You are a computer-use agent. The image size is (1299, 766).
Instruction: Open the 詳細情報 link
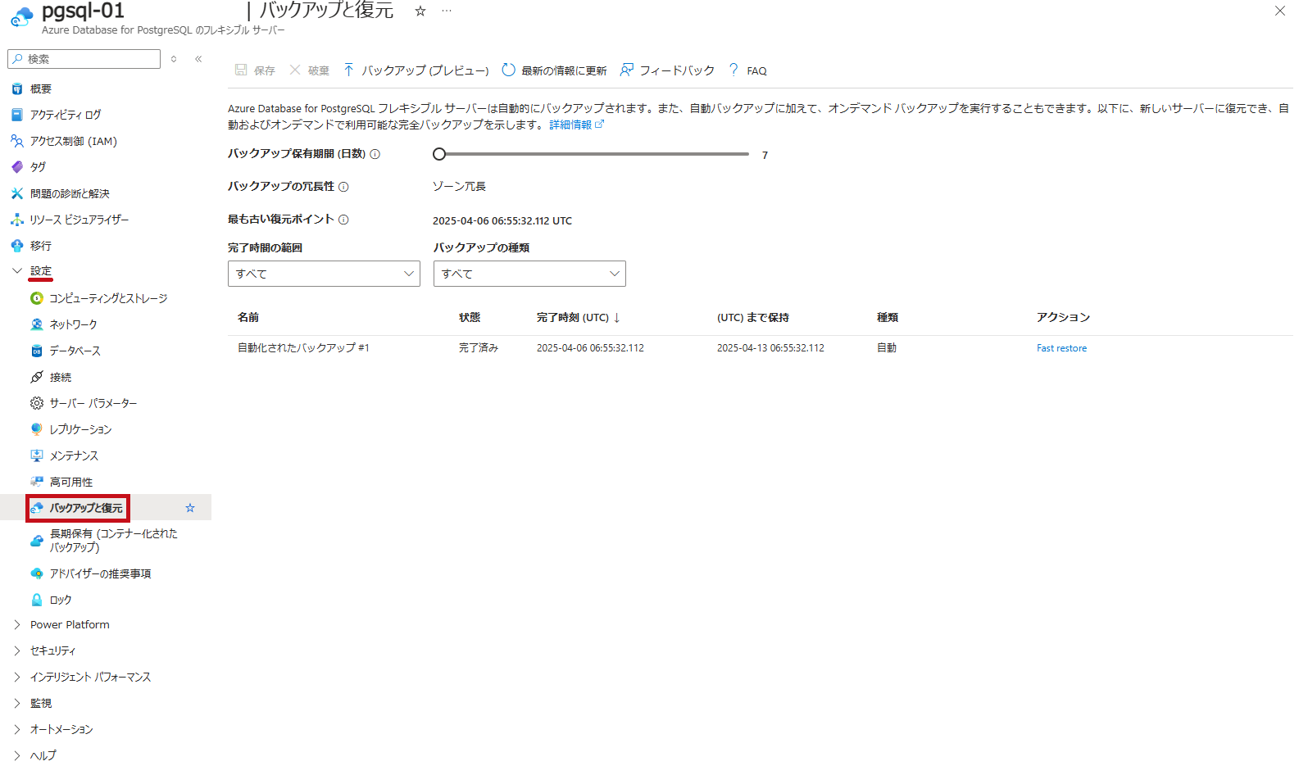click(x=576, y=125)
